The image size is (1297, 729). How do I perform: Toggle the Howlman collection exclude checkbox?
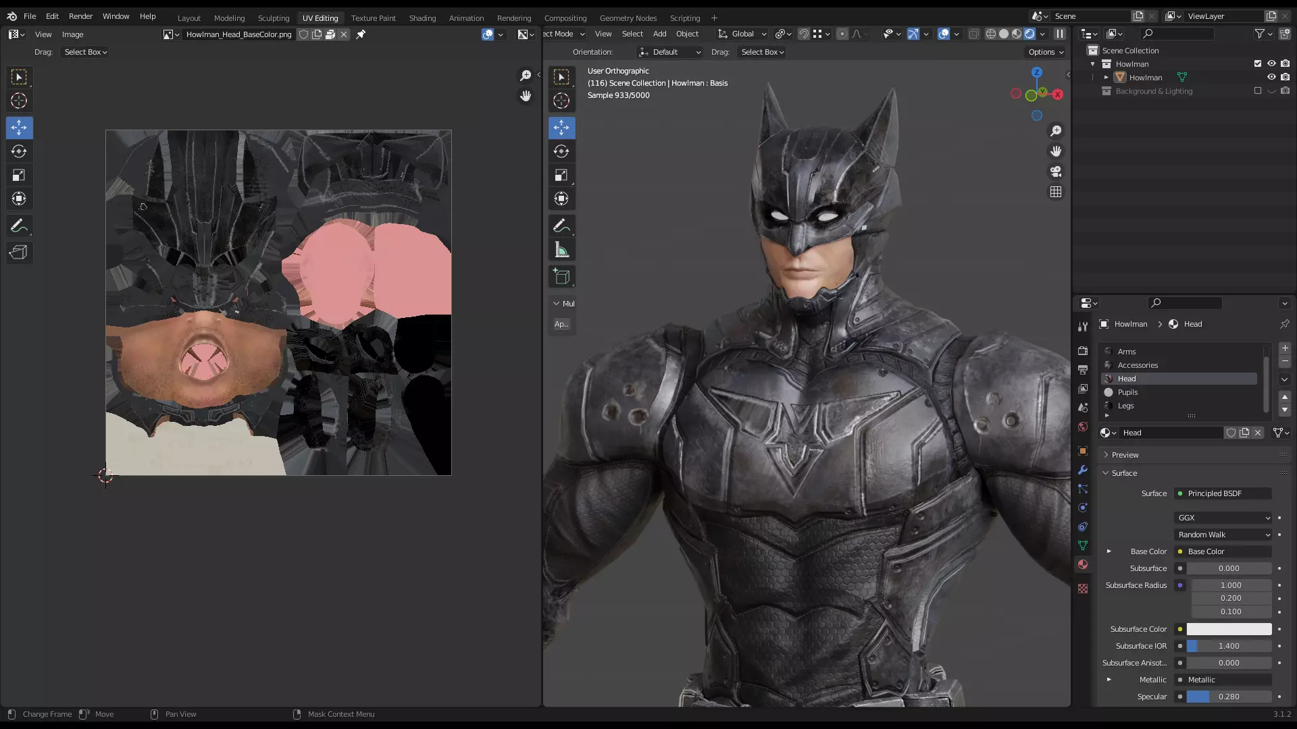[x=1258, y=64]
